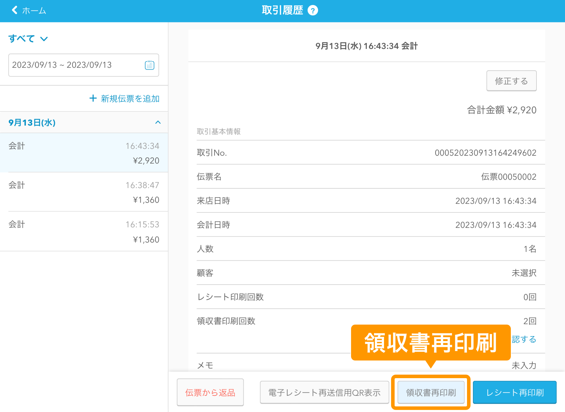Click the メモ value 未入力

524,366
